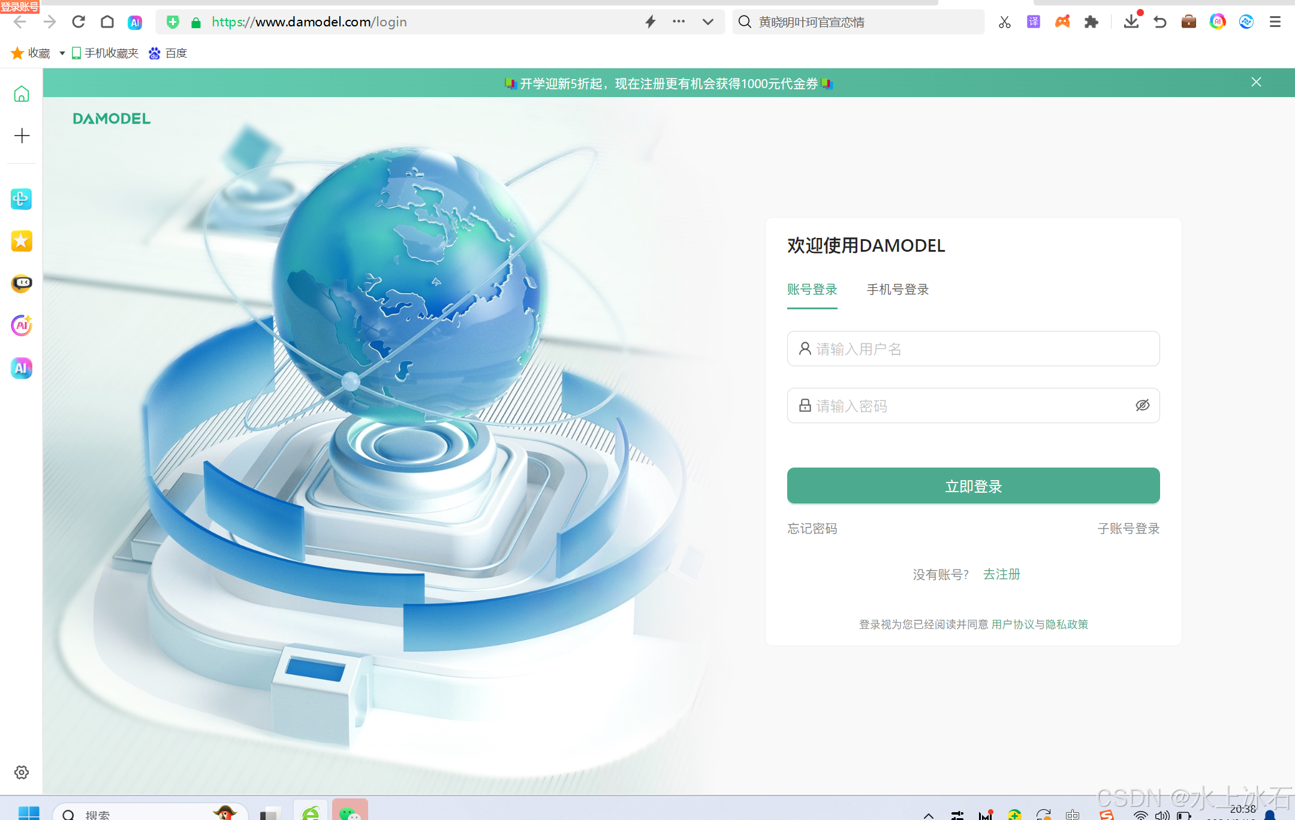Click the 立即登录 login button
This screenshot has width=1295, height=820.
coord(973,486)
